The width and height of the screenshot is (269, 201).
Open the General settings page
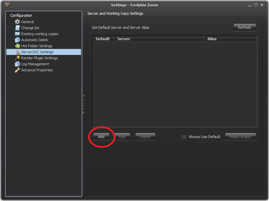28,22
